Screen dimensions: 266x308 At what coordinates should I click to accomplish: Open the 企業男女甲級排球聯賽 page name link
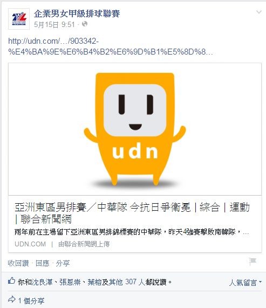pyautogui.click(x=77, y=14)
